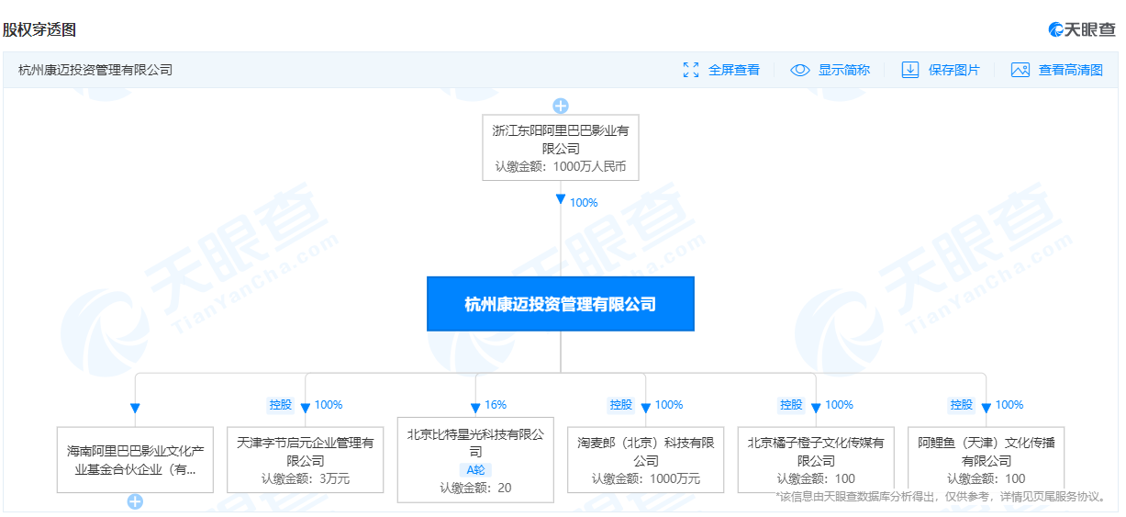Viewport: 1126px width, 517px height.
Task: Click 控股 tag above 天津字节启元
Action: click(281, 405)
